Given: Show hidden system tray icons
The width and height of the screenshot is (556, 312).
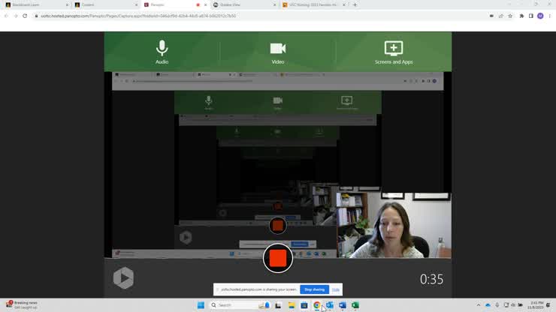Looking at the screenshot, I should (479, 305).
